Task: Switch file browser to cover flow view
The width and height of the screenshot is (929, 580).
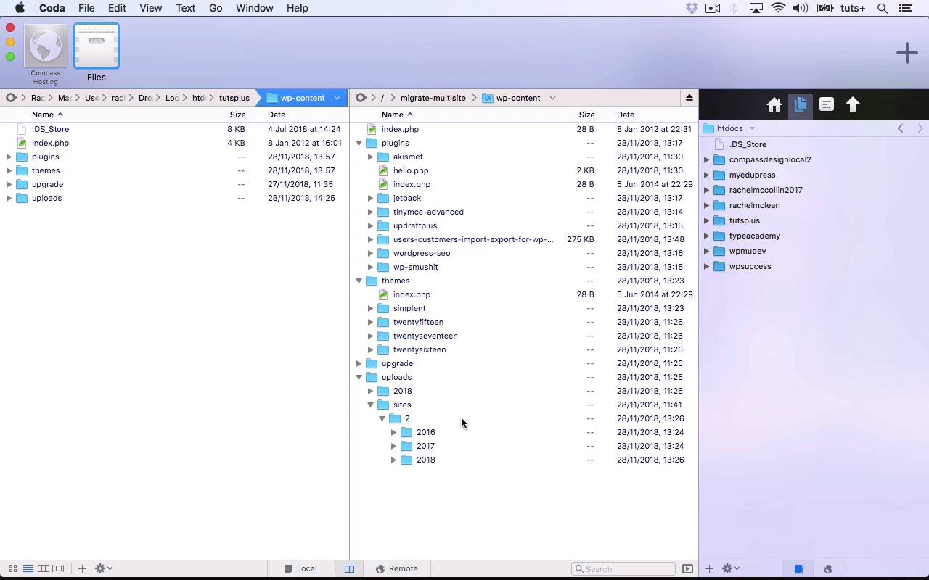Action: click(59, 568)
